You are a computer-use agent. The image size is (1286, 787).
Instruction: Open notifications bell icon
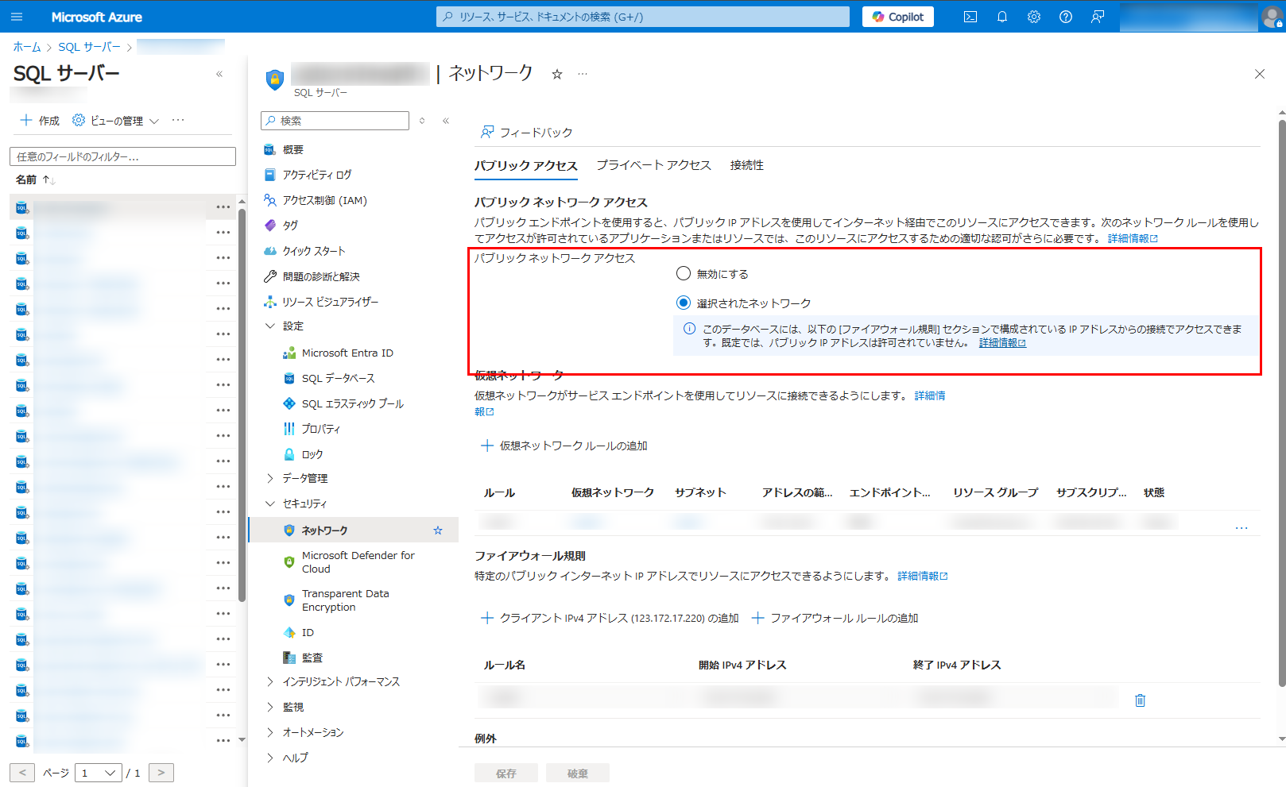point(1002,17)
